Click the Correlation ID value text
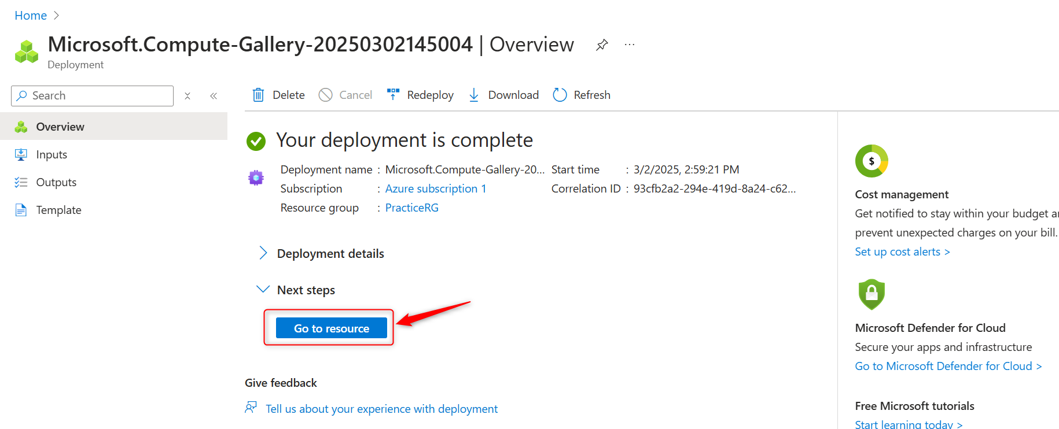The height and width of the screenshot is (429, 1059). tap(715, 188)
